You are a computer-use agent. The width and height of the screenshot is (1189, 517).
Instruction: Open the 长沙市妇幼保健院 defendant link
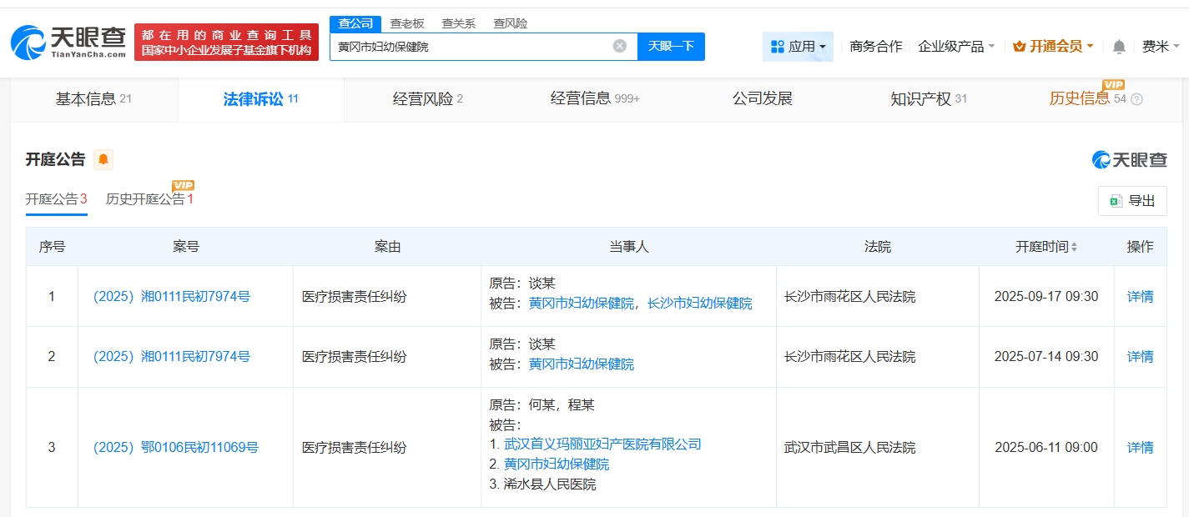[x=699, y=304]
